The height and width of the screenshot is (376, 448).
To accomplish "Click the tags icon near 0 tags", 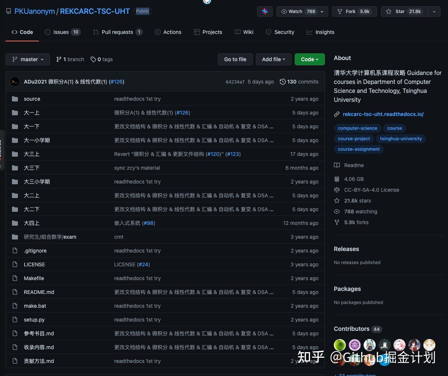I will [x=93, y=59].
